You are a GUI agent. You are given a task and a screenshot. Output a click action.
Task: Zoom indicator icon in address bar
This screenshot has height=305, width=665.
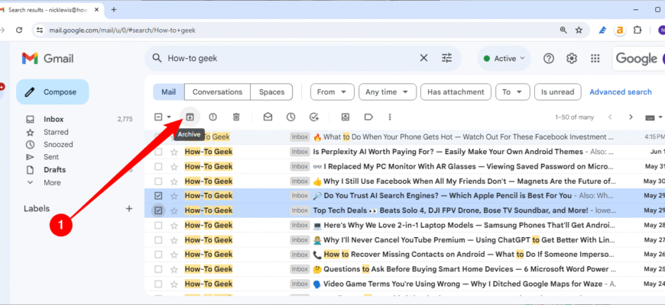[x=563, y=30]
